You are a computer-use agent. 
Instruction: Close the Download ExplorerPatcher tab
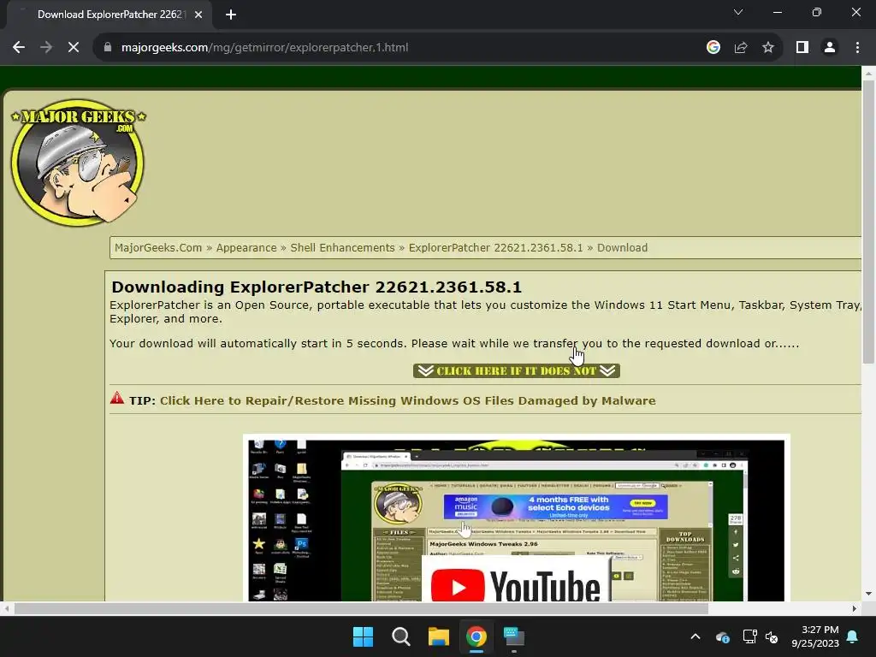coord(198,15)
